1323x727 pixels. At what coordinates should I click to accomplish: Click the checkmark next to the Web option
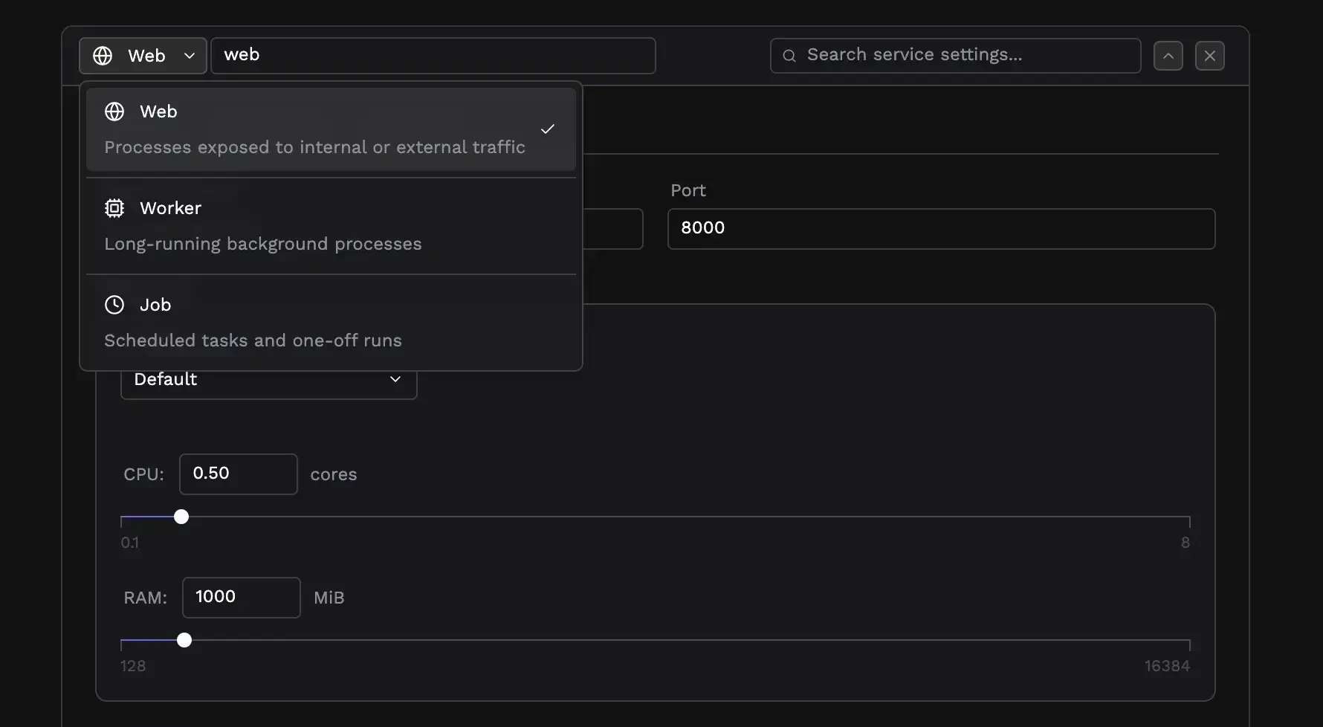548,129
